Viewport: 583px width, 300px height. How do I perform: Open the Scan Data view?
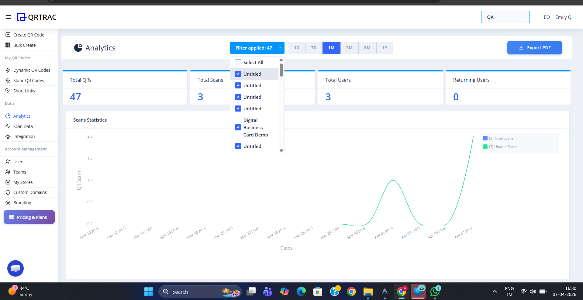[x=22, y=126]
